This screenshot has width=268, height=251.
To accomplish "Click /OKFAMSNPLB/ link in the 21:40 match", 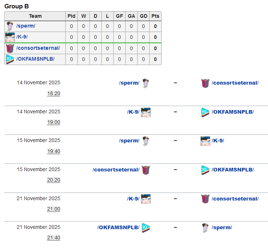I will coord(118,228).
